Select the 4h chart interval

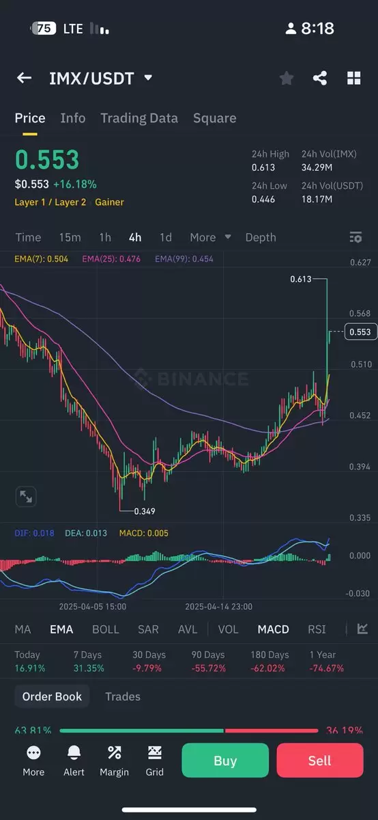pyautogui.click(x=135, y=237)
